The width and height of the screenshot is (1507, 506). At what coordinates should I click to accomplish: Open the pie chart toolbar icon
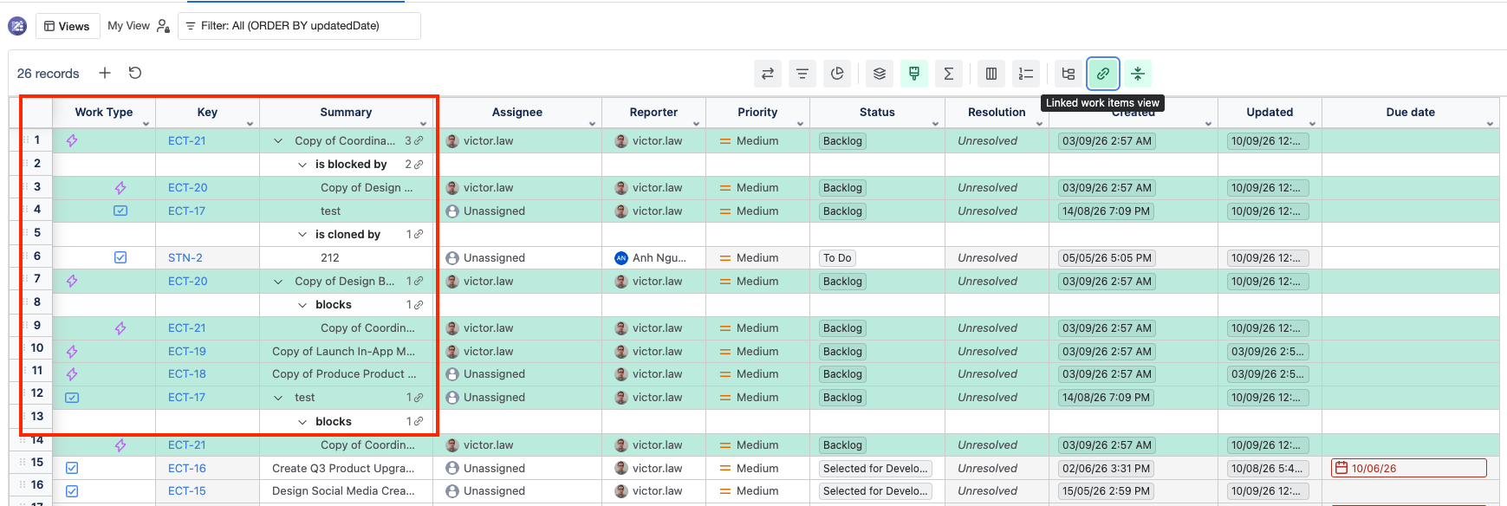pyautogui.click(x=837, y=74)
